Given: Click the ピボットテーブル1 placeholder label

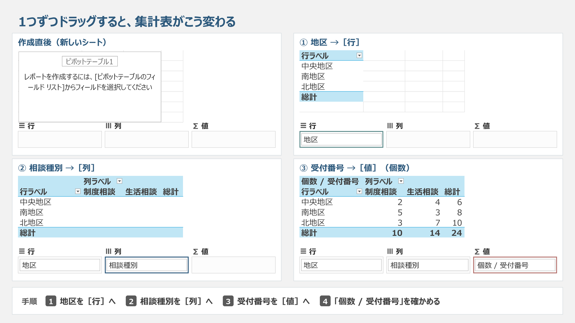Looking at the screenshot, I should 90,61.
